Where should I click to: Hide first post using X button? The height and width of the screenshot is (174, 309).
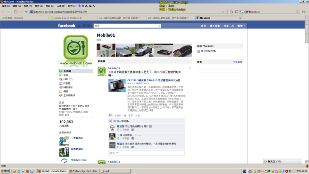[x=190, y=68]
